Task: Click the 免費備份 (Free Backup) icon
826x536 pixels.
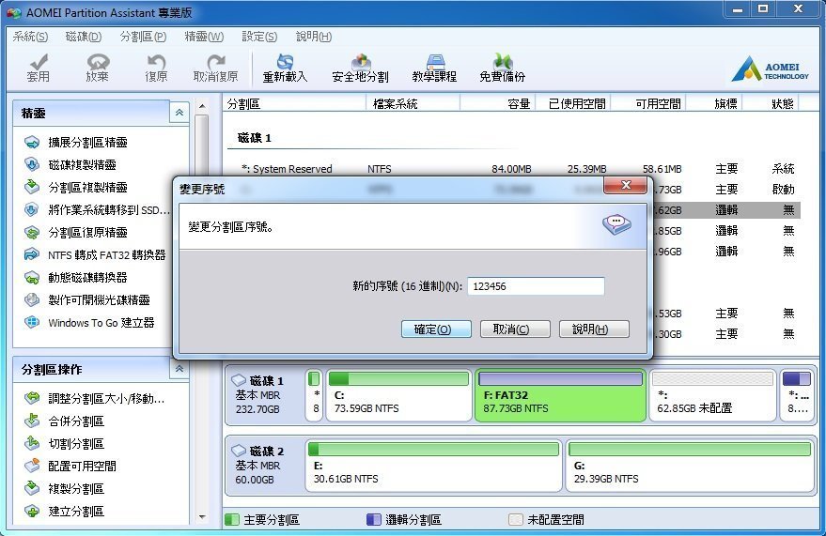Action: [503, 62]
